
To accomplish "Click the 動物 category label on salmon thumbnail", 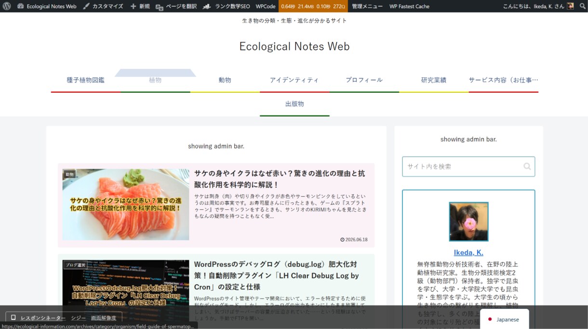I will click(x=70, y=174).
